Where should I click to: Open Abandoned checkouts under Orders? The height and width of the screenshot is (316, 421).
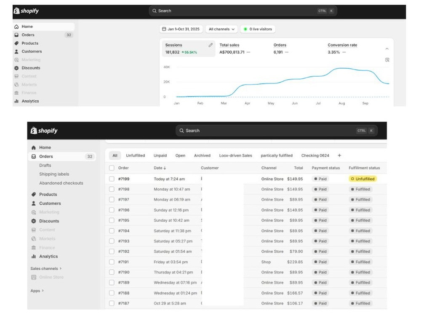click(x=61, y=183)
